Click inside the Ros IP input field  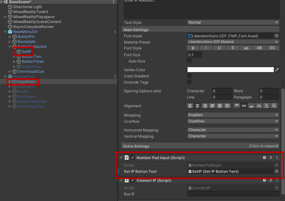(x=233, y=194)
